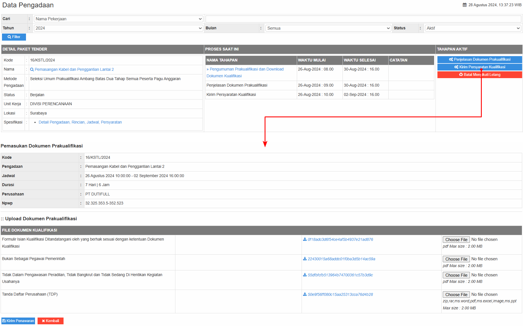This screenshot has height=326, width=523.
Task: Click Kirim Persyaratan Kualifikasi button
Action: coord(479,67)
